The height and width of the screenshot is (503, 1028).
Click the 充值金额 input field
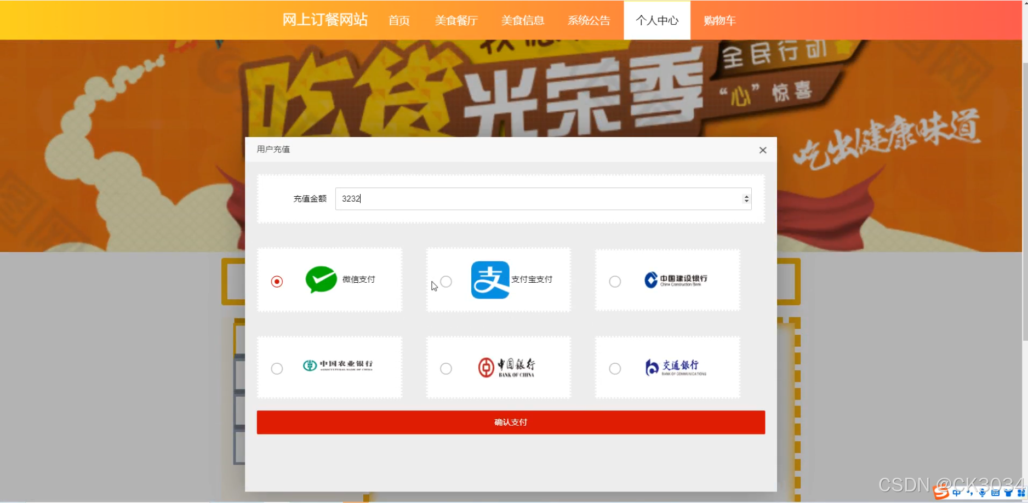click(x=543, y=199)
